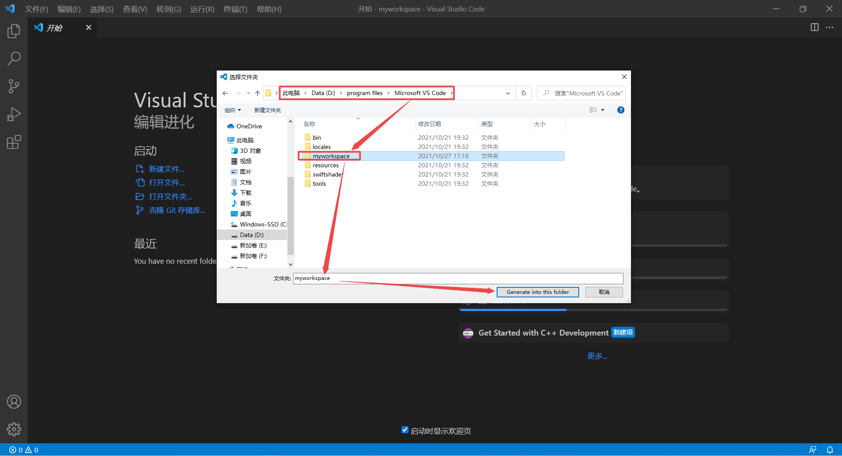
Task: Click errors and warnings status indicator
Action: pyautogui.click(x=24, y=450)
